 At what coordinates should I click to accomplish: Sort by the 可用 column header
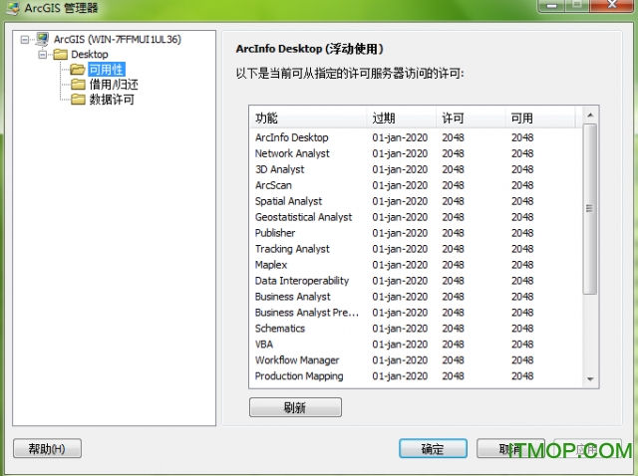click(x=540, y=119)
